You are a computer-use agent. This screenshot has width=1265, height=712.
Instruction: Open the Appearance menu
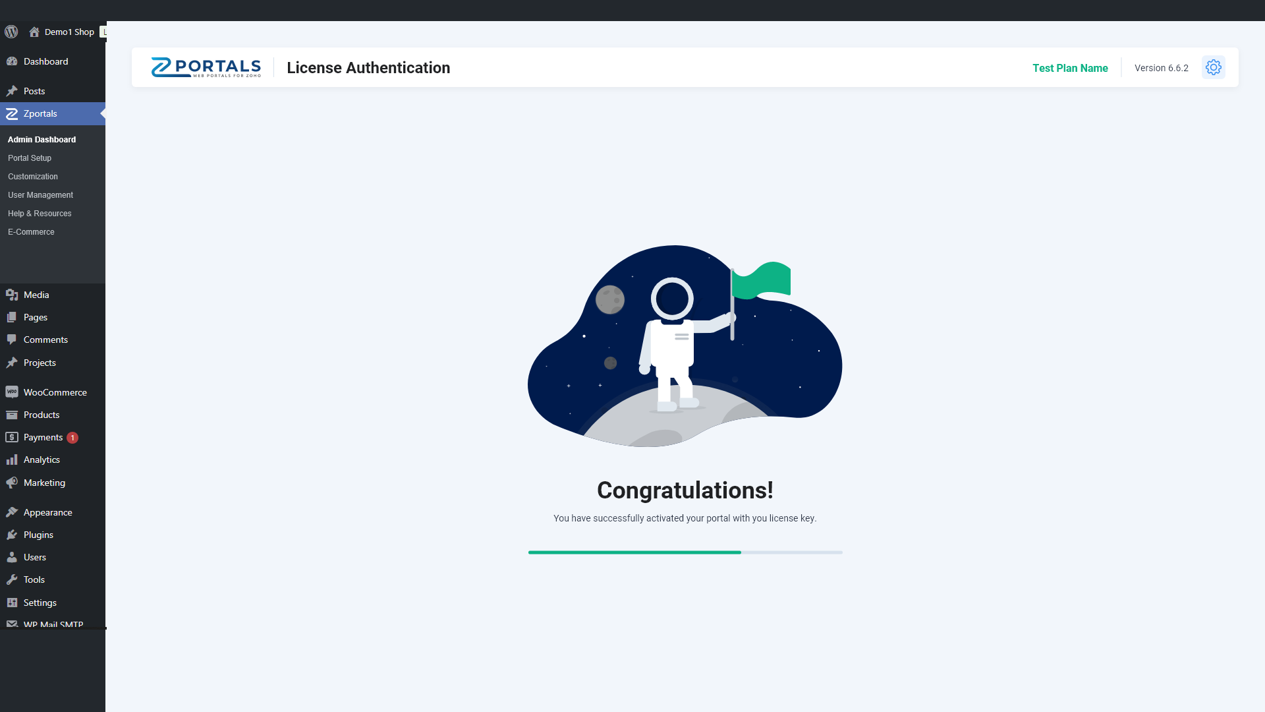click(47, 512)
